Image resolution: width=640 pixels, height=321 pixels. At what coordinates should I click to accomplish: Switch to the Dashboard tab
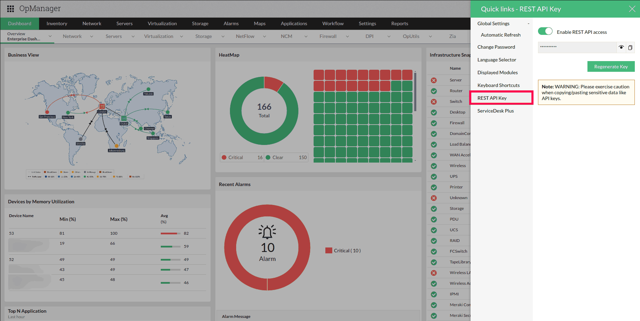point(20,23)
